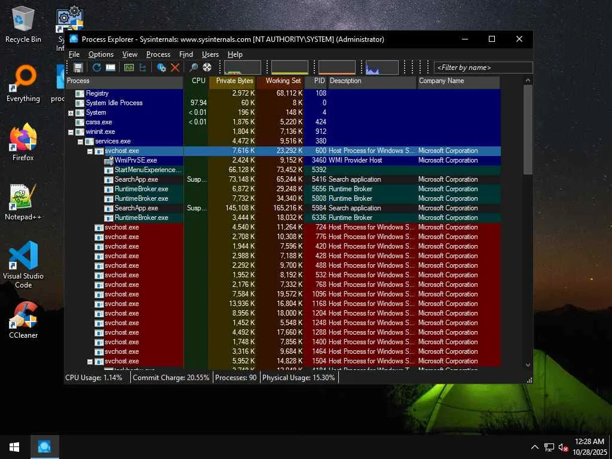Click the Windows Start button
This screenshot has height=459, width=612.
click(x=14, y=447)
